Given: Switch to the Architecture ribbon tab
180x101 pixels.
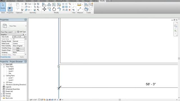Looking at the screenshot, I should pos(11,1).
